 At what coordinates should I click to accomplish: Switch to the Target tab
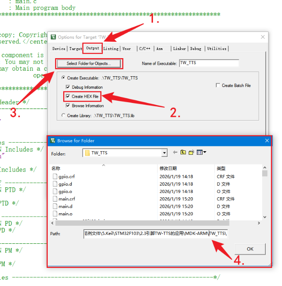click(76, 49)
